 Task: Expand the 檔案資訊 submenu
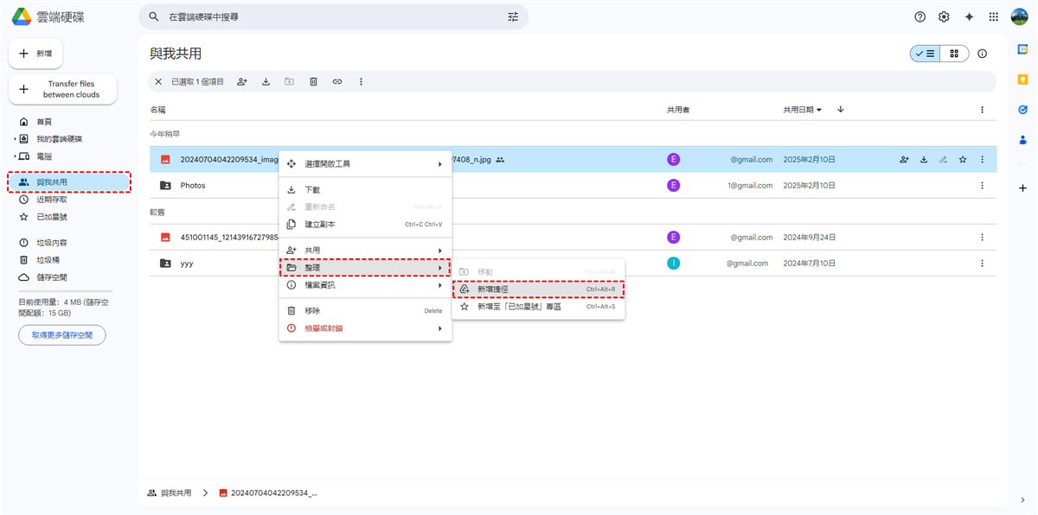[x=365, y=285]
